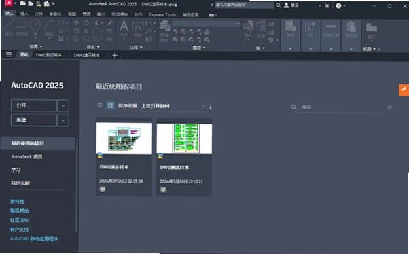The image size is (409, 254).
Task: Switch recent files to grid view
Action: 110,105
